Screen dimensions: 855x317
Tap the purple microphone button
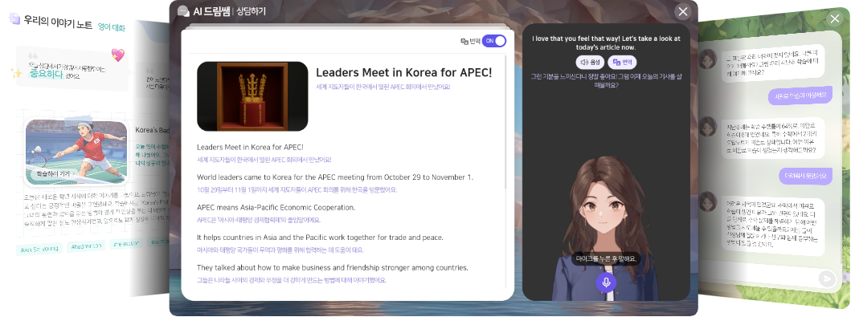coord(606,282)
